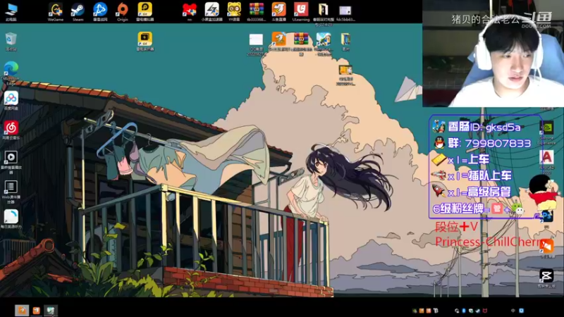
Task: Select the Web courseware player shortcut
Action: coord(11,192)
